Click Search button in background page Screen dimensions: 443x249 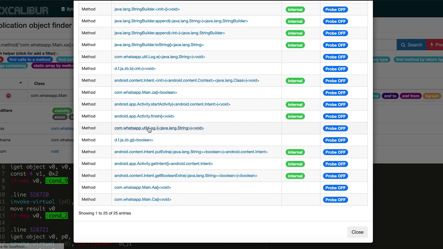(412, 45)
